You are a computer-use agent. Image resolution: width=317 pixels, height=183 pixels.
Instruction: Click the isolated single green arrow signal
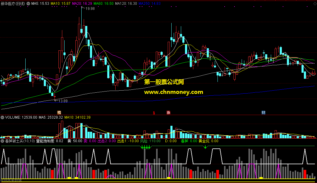(205, 147)
